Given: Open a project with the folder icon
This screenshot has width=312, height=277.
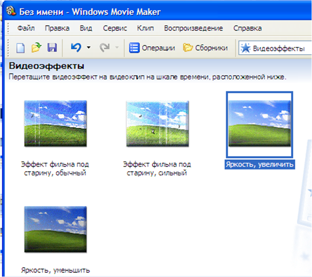Looking at the screenshot, I should 36,48.
